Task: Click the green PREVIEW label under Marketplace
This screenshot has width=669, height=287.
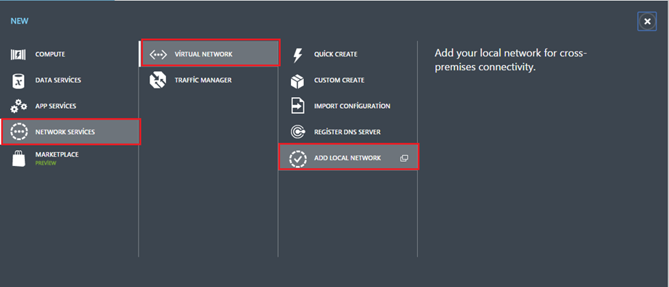Action: tap(46, 163)
